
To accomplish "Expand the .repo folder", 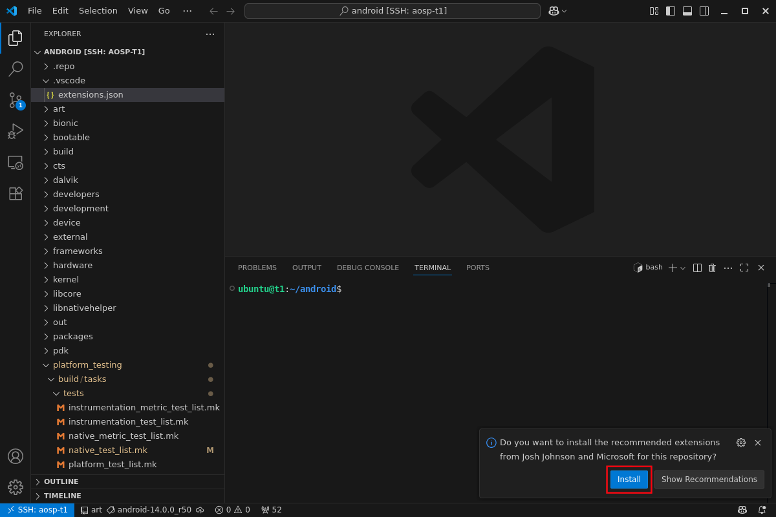I will click(127, 67).
